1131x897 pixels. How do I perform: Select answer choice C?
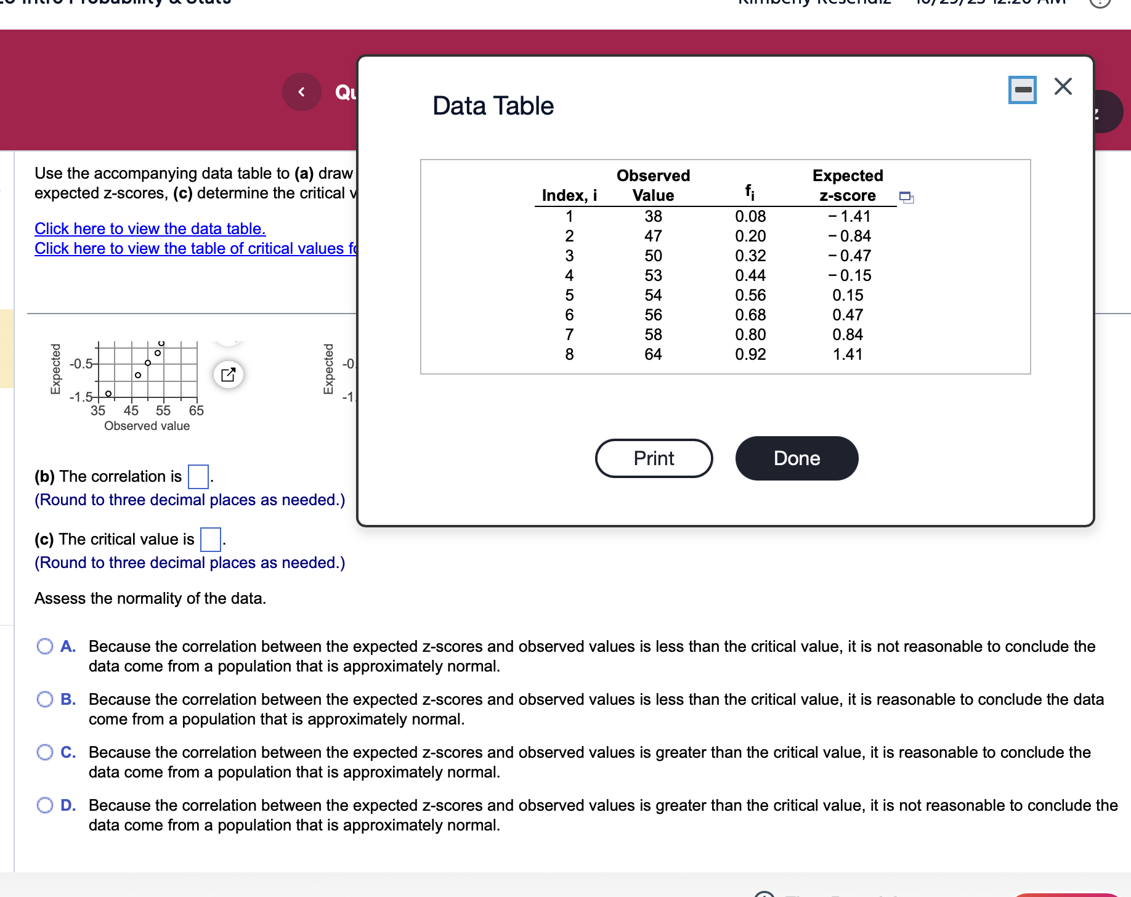(45, 752)
